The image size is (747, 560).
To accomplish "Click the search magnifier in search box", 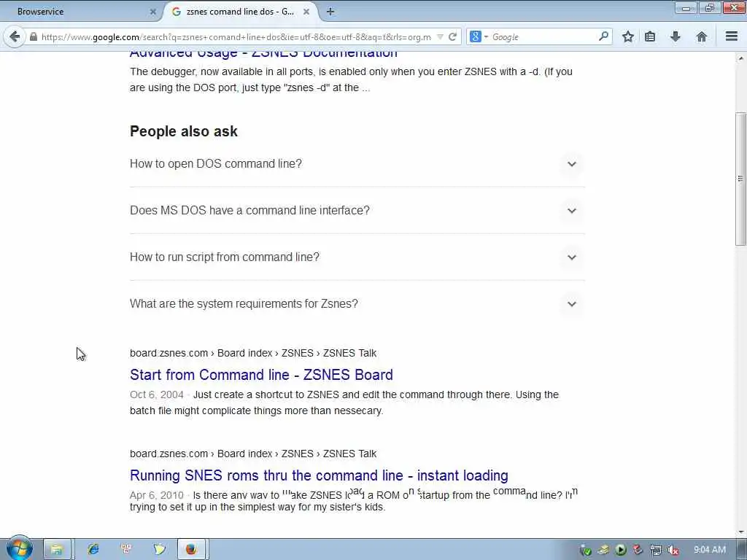I will click(x=603, y=36).
